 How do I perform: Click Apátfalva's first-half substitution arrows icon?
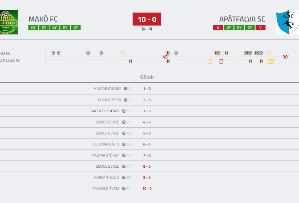point(130,61)
